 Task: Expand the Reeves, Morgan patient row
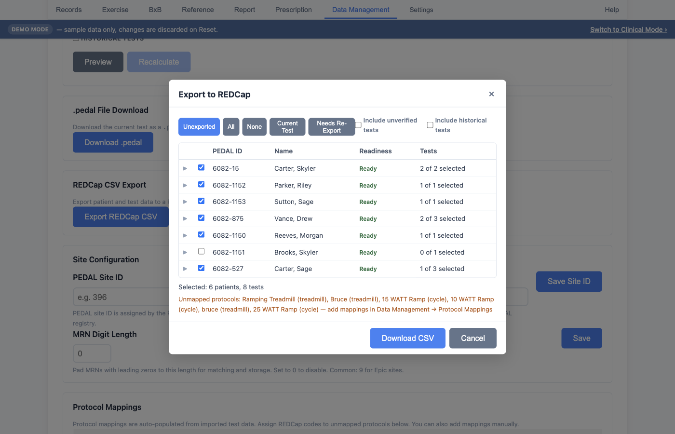click(185, 235)
